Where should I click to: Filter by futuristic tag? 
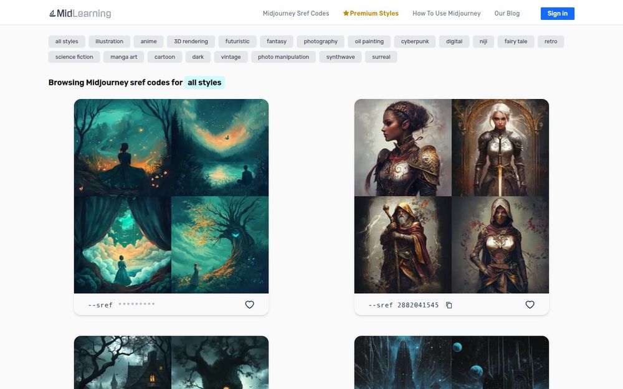(x=237, y=41)
